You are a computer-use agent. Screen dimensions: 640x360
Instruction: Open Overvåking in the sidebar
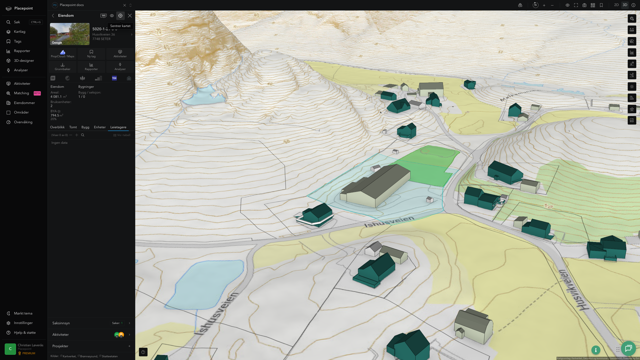[x=23, y=122]
